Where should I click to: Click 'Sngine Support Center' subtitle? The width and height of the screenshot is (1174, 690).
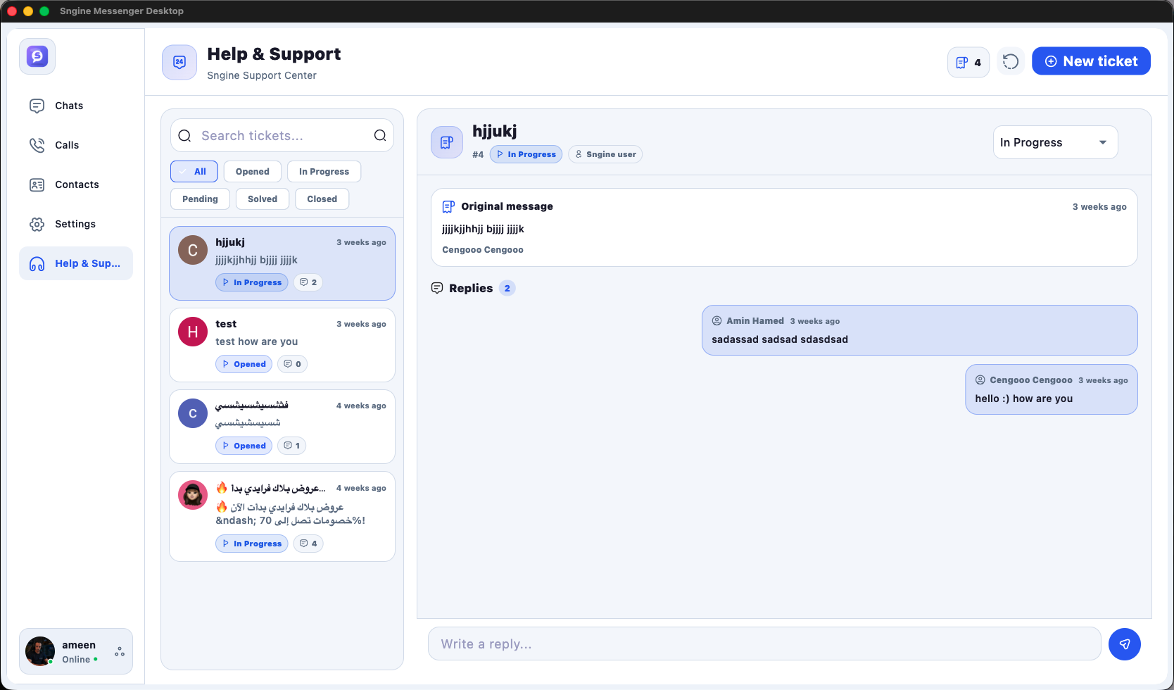point(262,75)
